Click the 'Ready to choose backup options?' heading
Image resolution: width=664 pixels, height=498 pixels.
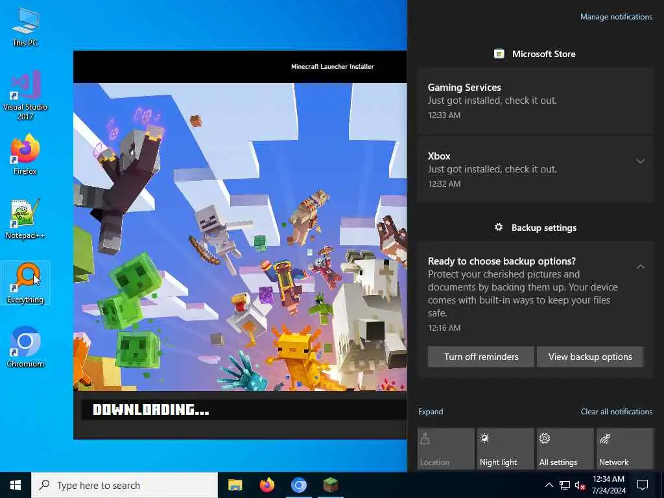tap(501, 261)
